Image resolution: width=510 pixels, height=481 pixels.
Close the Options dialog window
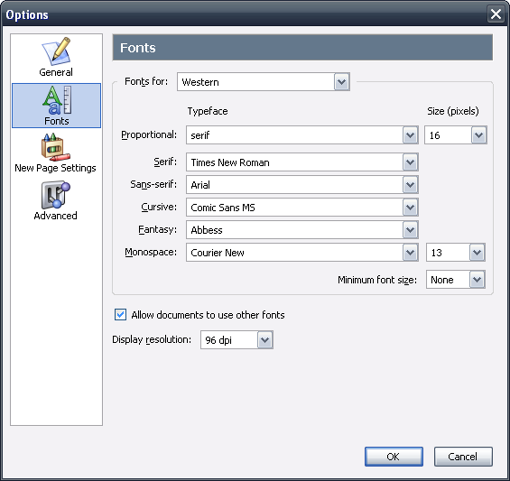coord(495,14)
